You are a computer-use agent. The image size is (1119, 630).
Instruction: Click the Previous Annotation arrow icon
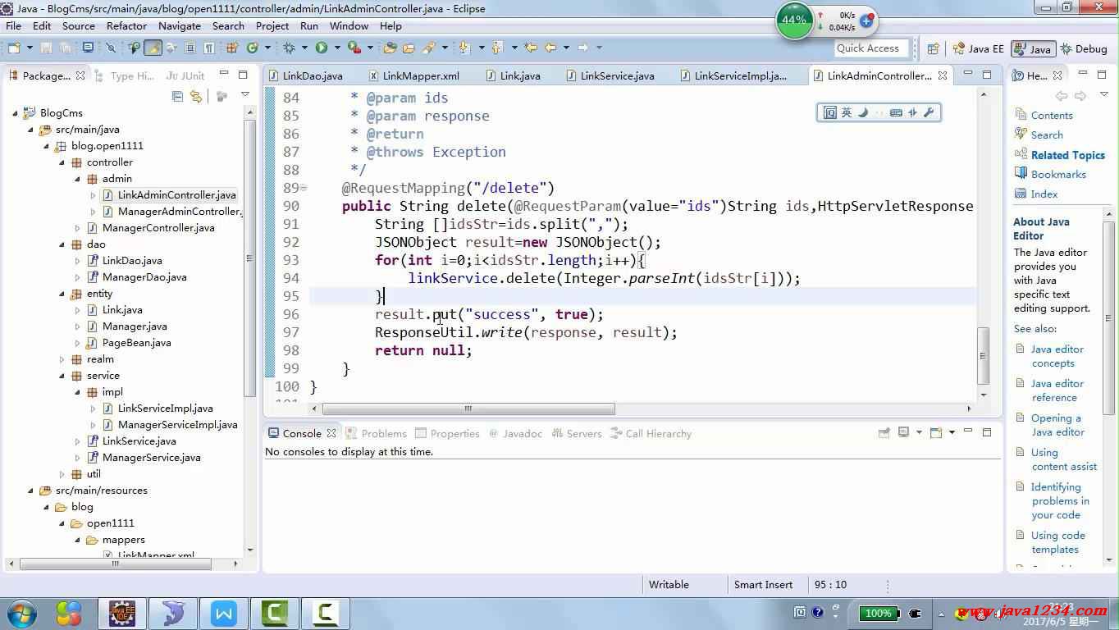click(496, 48)
